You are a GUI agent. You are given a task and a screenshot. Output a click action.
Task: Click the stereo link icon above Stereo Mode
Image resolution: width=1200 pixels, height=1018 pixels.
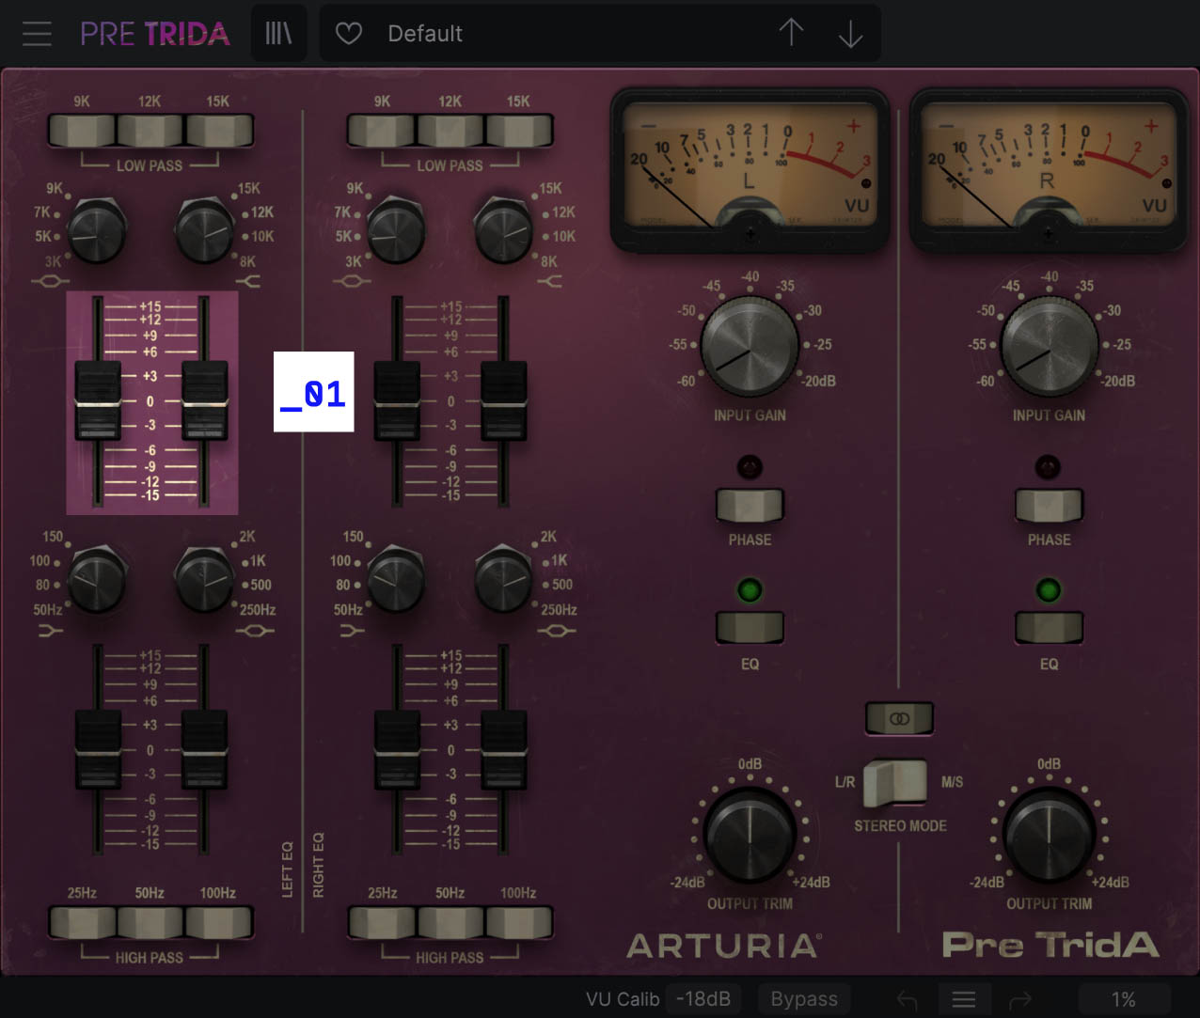point(899,718)
